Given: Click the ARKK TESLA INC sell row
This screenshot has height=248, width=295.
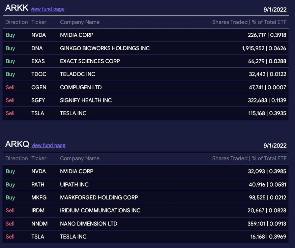Looking at the screenshot, I should 146,113.
